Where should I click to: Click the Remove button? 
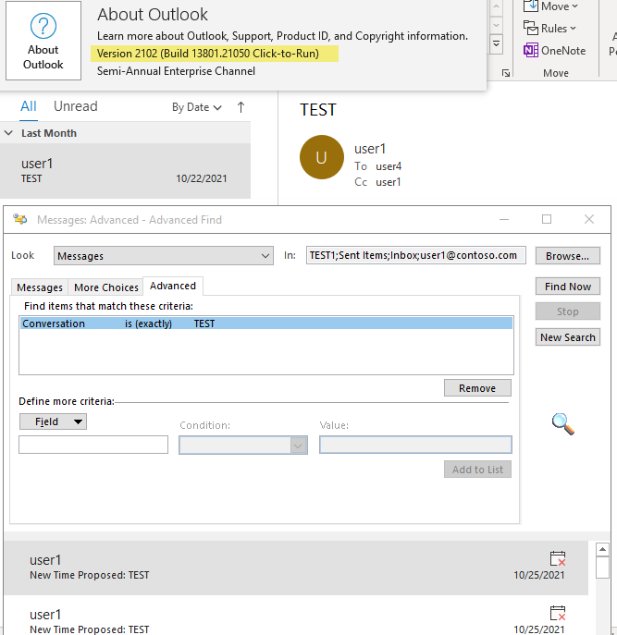click(x=477, y=388)
